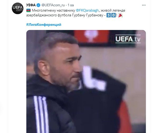154x133 pixels.
Task: Open the @FKQarabagh mention
Action: 87,10
